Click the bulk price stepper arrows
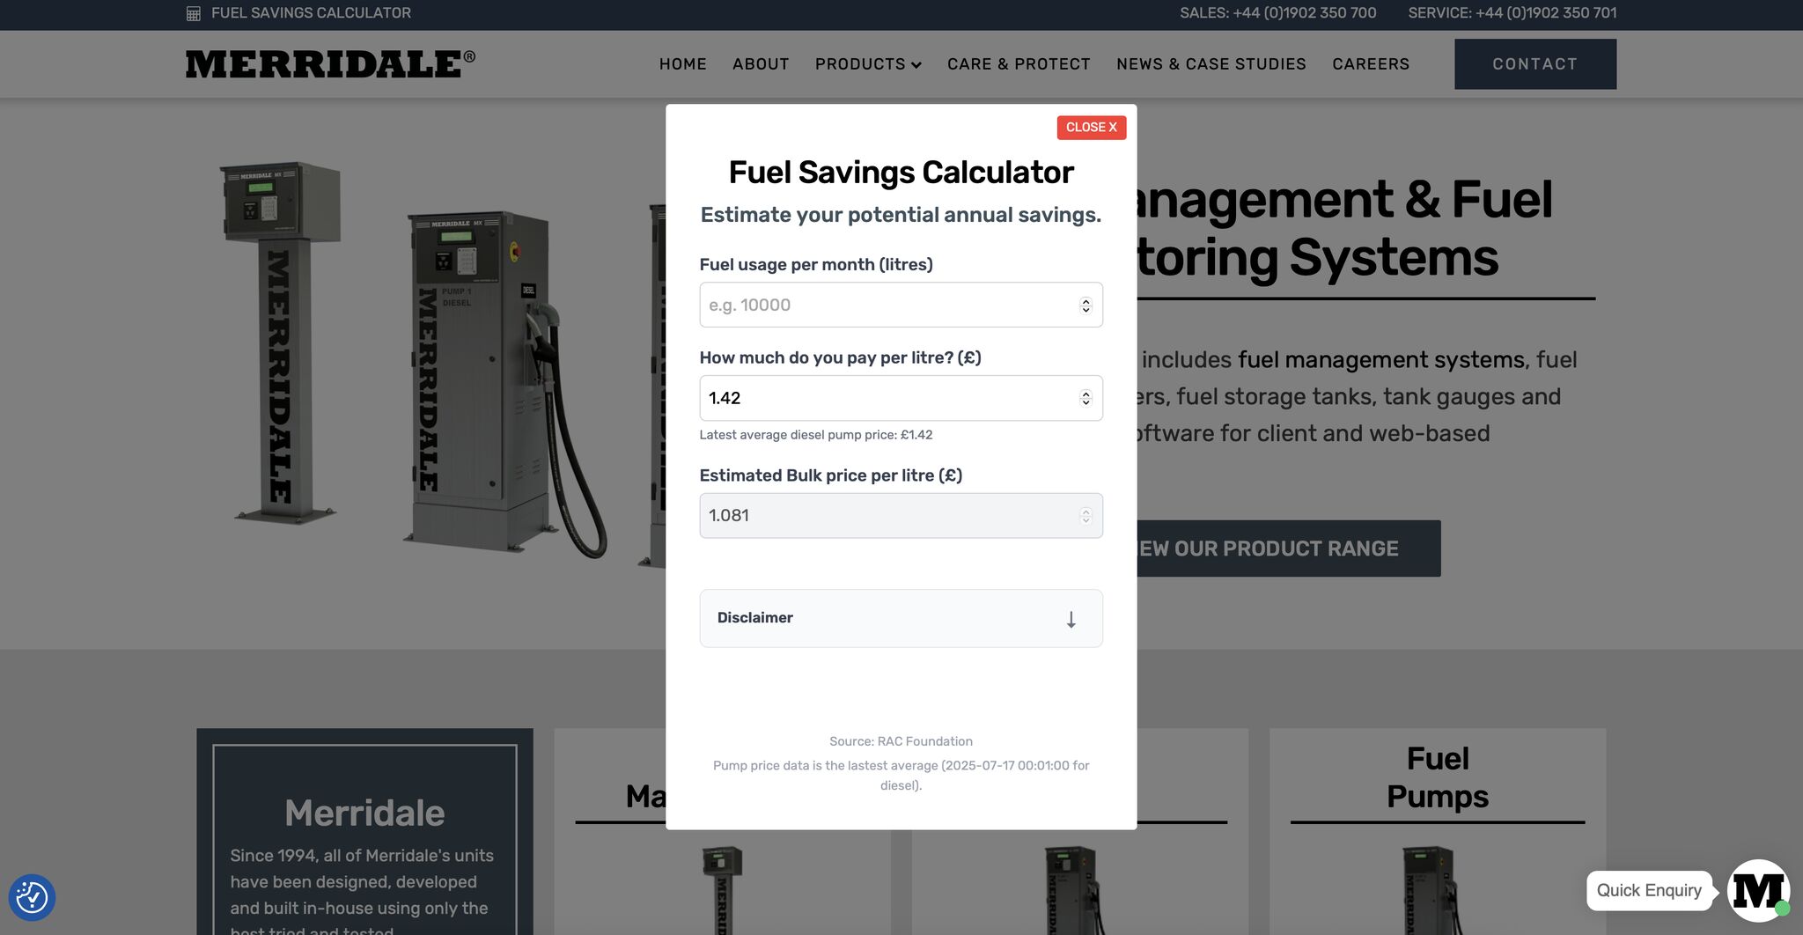This screenshot has height=935, width=1803. (x=1085, y=516)
